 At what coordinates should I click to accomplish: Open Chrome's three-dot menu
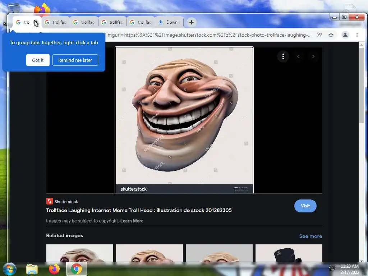[x=357, y=35]
